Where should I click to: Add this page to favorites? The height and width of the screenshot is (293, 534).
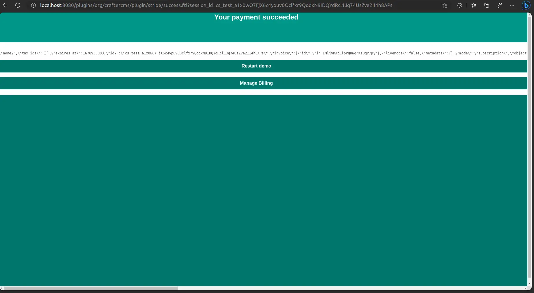(x=445, y=5)
